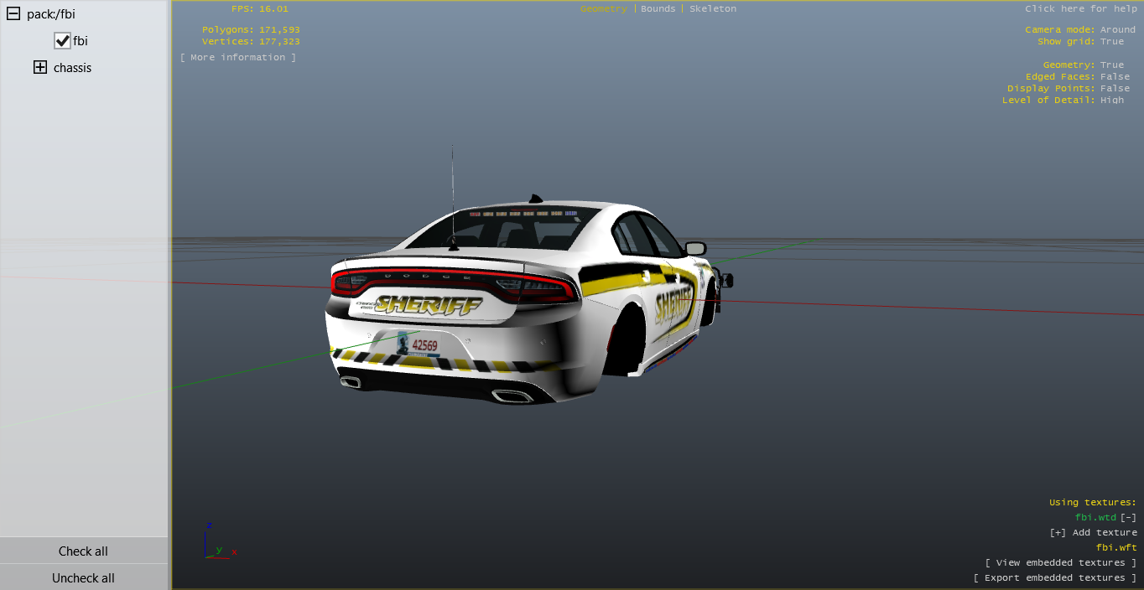1144x590 pixels.
Task: Enable Display Points option
Action: pos(1115,89)
